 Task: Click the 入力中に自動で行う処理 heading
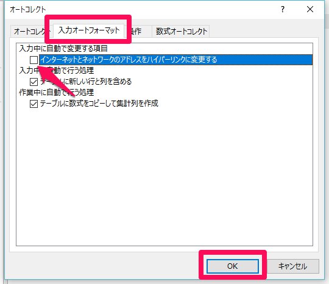57,71
